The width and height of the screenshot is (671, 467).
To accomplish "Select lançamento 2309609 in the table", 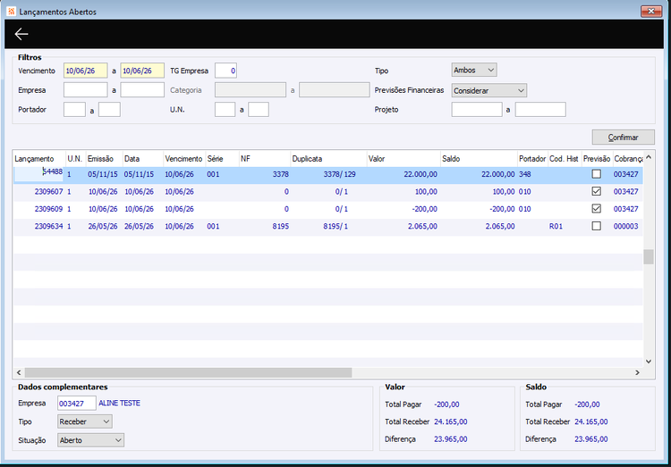I will 327,209.
